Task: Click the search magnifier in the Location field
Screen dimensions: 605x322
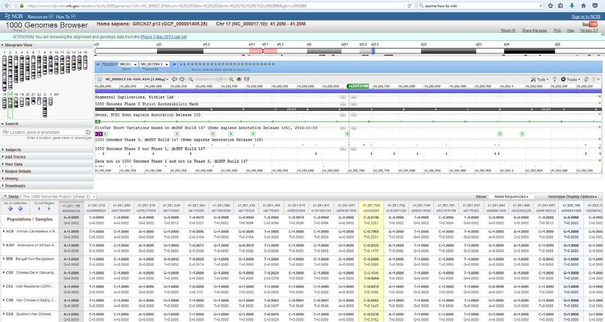Action: pos(6,132)
